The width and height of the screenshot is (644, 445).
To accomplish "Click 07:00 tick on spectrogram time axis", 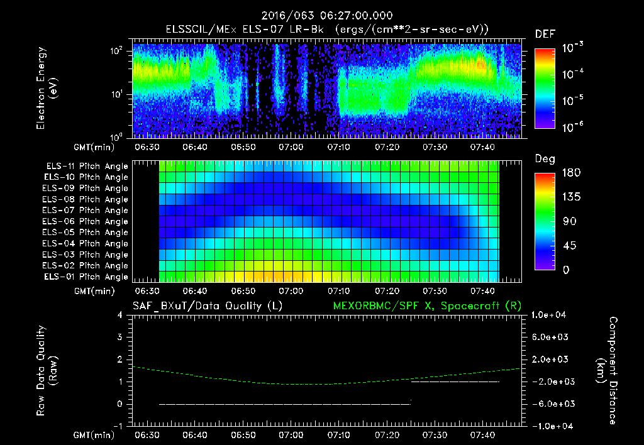I will pos(291,147).
